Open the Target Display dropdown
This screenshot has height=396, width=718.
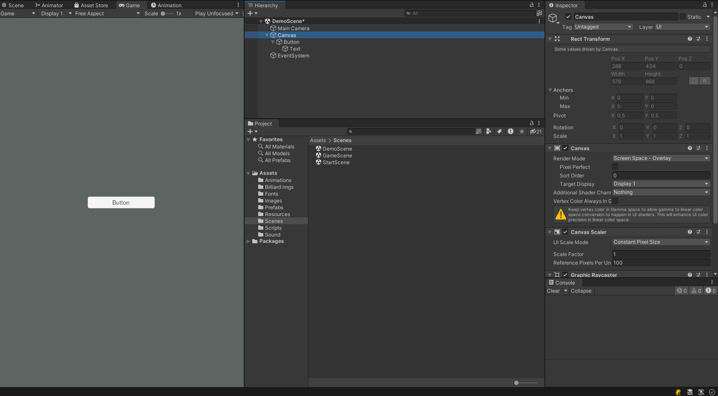coord(661,184)
